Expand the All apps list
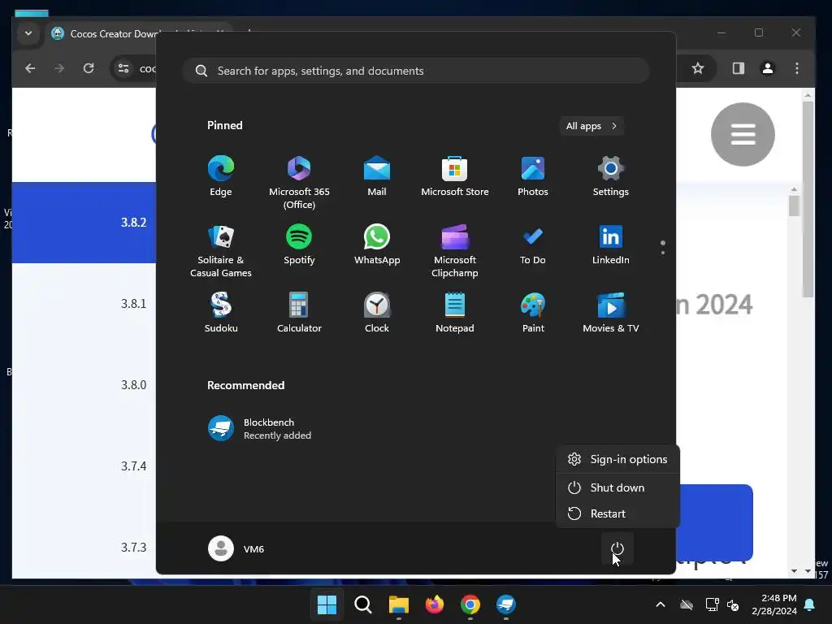The width and height of the screenshot is (832, 624). click(x=591, y=126)
